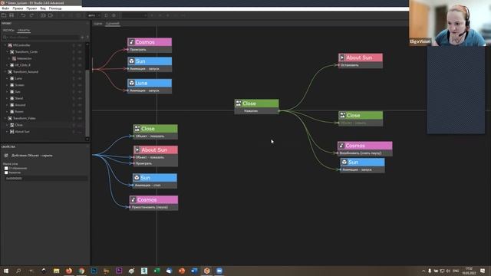This screenshot has height=276, width=491.
Task: Click the audio icon on Cosmos 'Возобновить' node
Action: (x=341, y=146)
